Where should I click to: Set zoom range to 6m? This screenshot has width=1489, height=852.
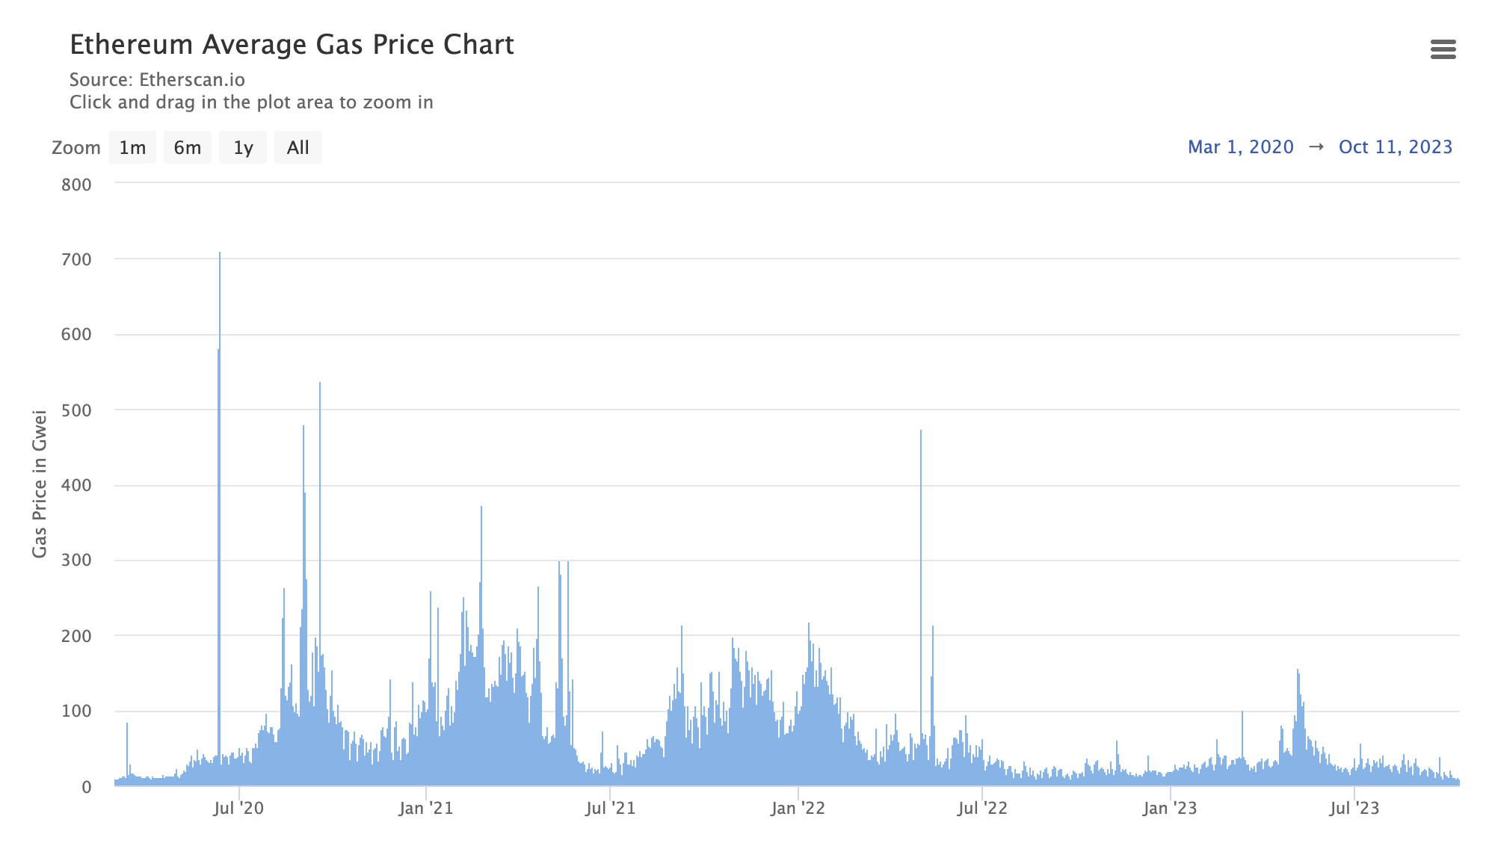[x=188, y=147]
